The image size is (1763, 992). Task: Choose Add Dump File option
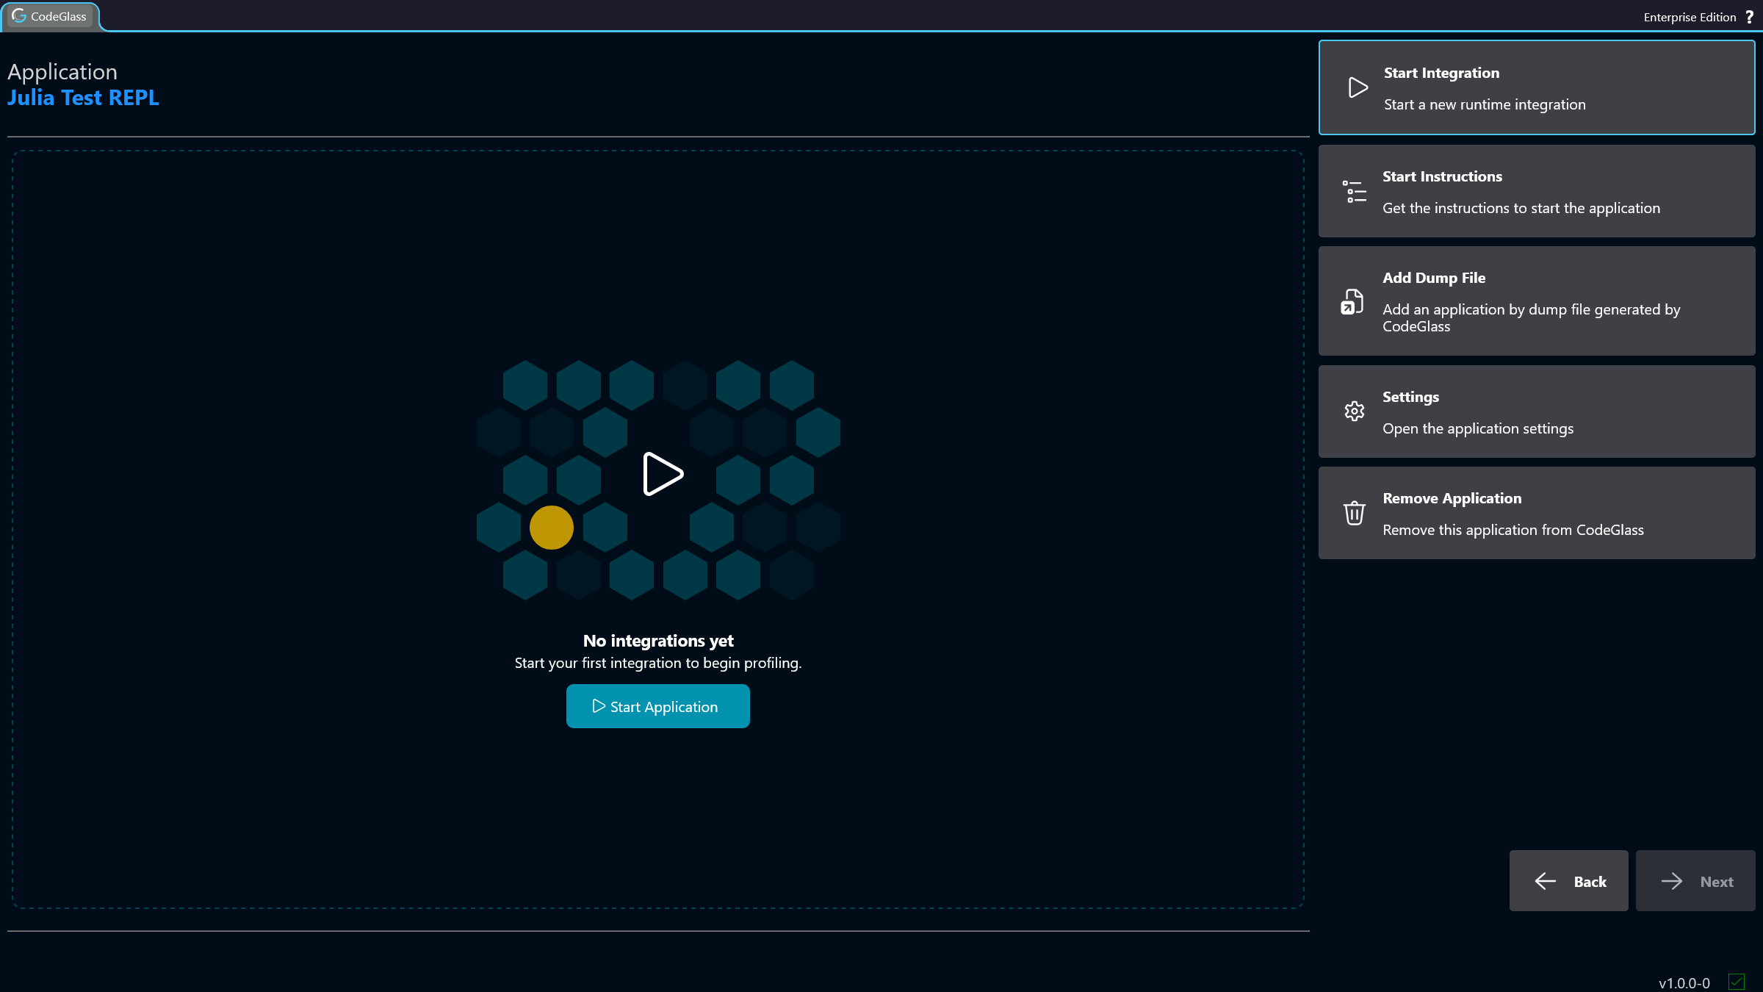coord(1537,301)
